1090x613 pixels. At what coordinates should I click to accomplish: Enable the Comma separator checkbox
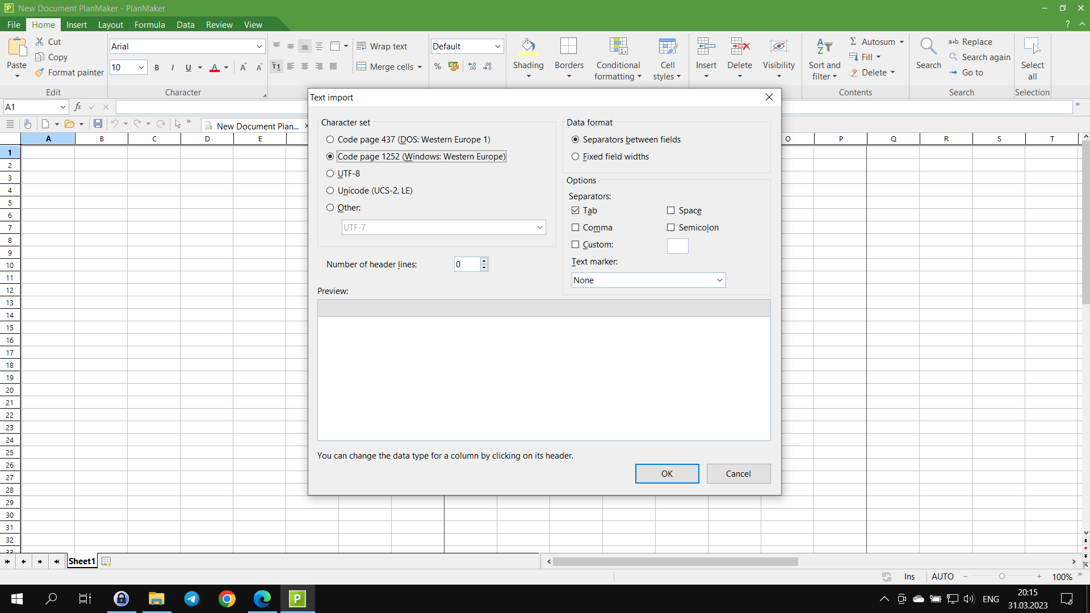point(576,228)
